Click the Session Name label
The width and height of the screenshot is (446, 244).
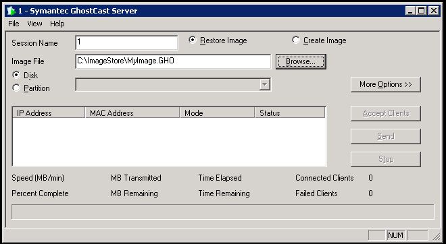[x=34, y=43]
